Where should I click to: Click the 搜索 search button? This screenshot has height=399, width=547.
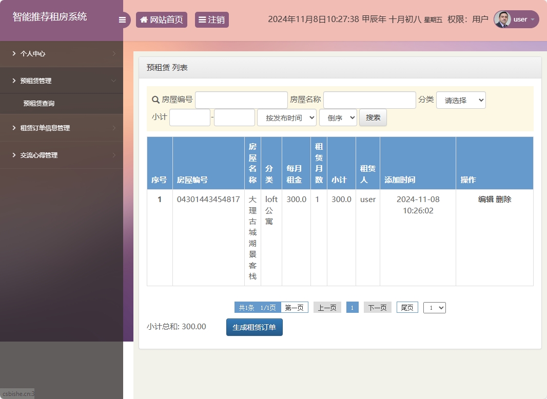[373, 117]
